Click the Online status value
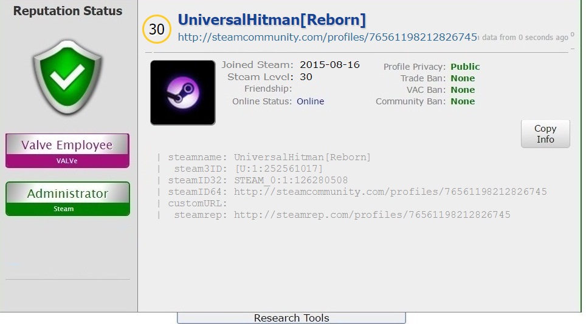Viewport: 586px width, 324px height. click(x=310, y=101)
